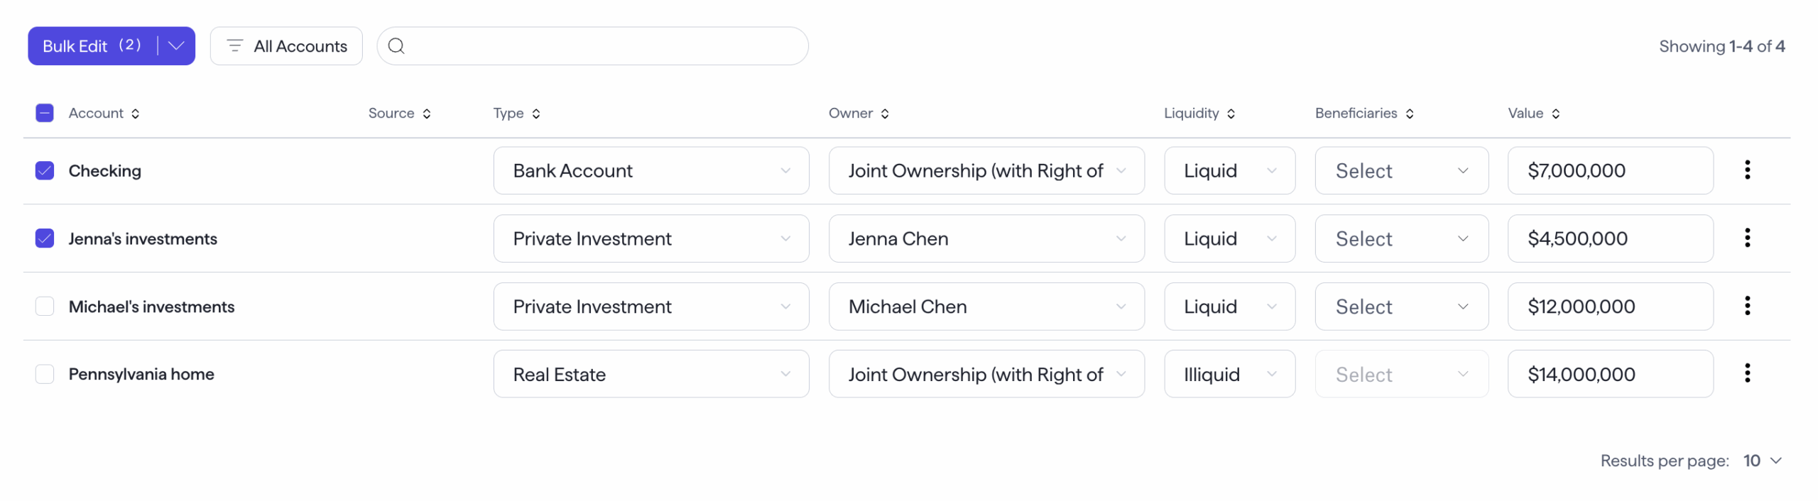Image resolution: width=1818 pixels, height=501 pixels.
Task: Change the results per page setting
Action: click(1761, 461)
